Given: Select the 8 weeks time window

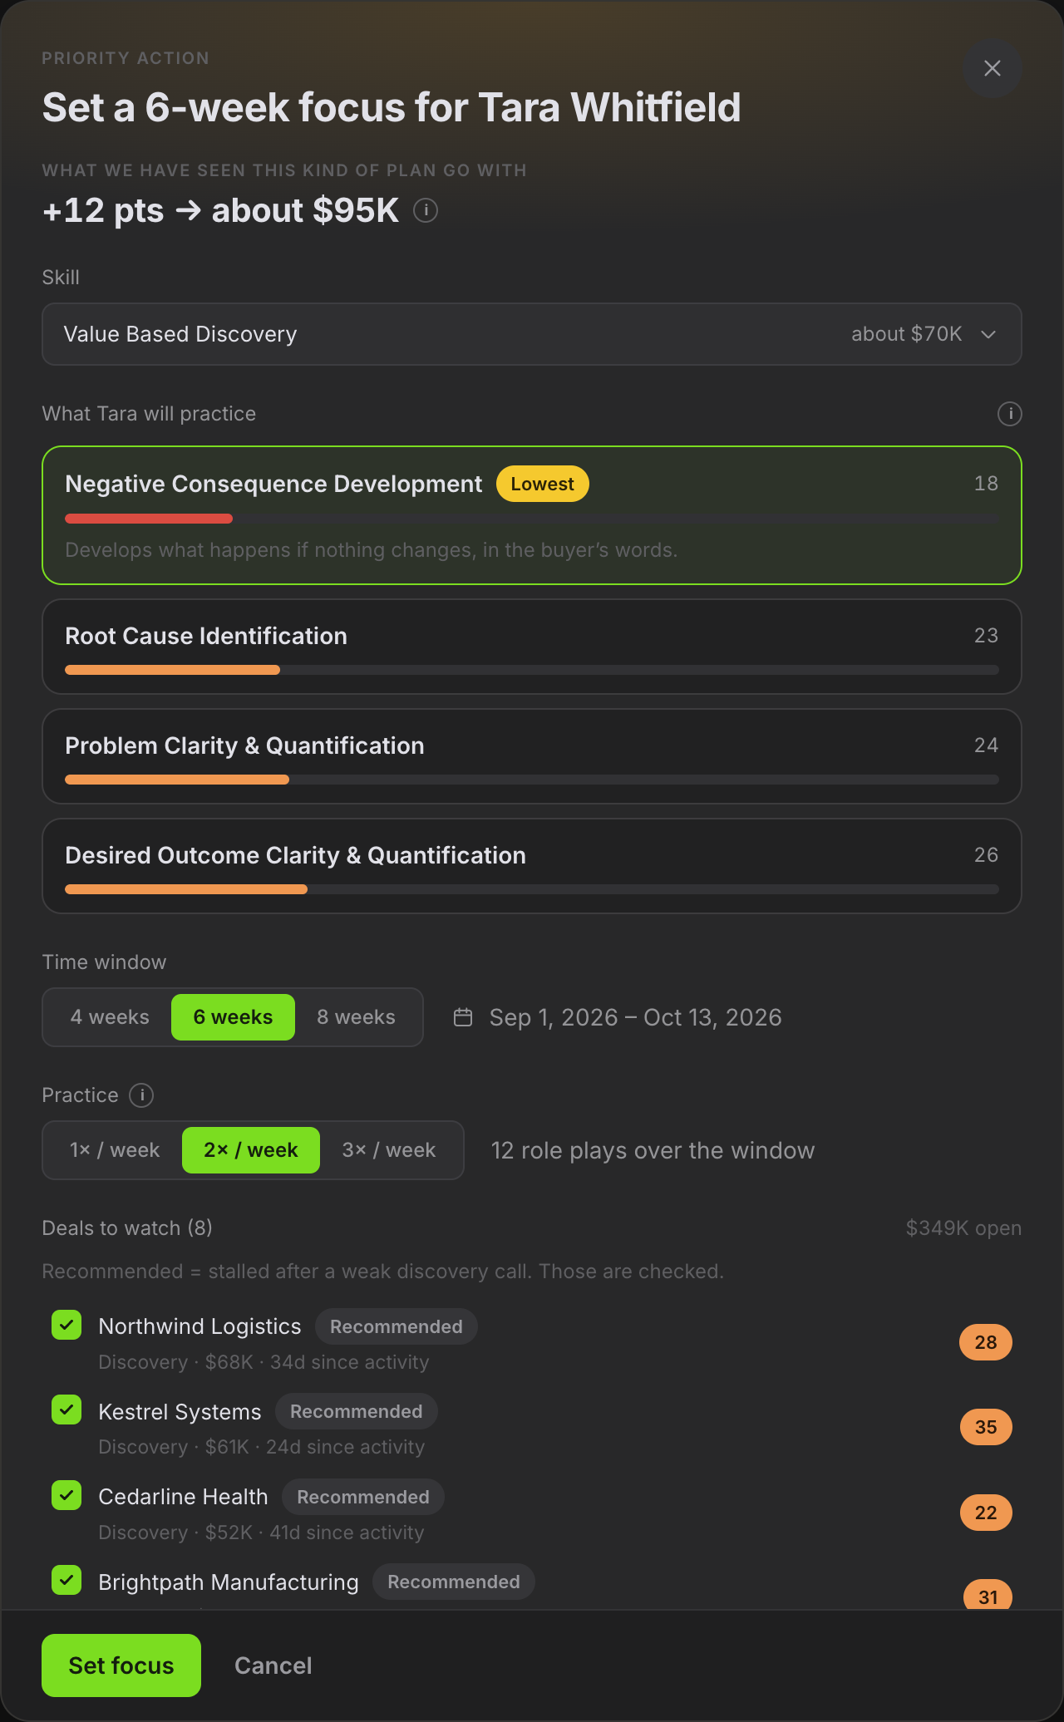Looking at the screenshot, I should [356, 1017].
